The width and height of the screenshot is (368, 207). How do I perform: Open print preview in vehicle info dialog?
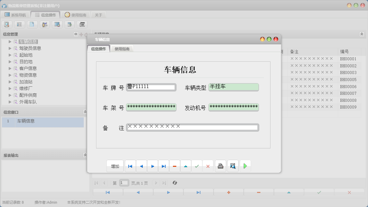(x=233, y=166)
